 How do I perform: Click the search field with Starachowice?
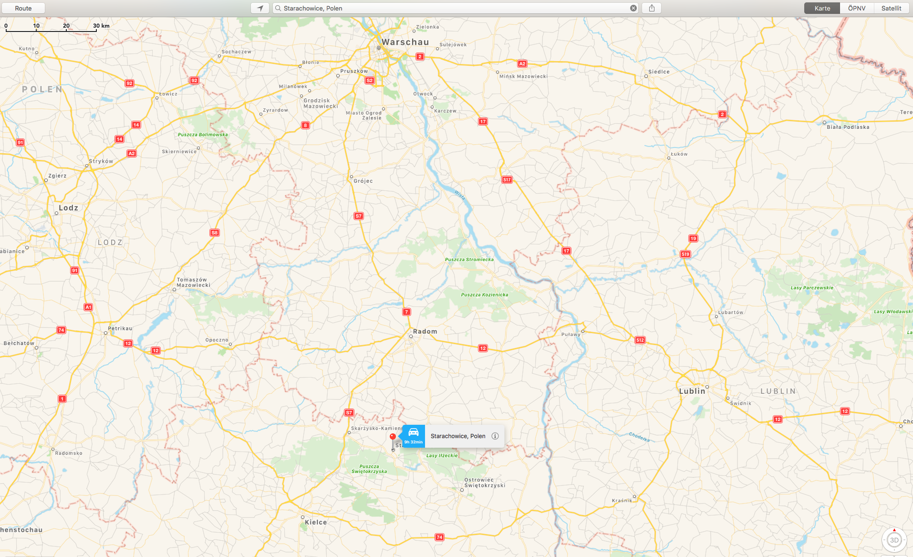click(x=456, y=8)
